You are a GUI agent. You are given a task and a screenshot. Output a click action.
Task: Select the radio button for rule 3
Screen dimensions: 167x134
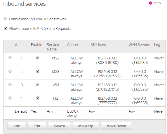[x=10, y=85]
